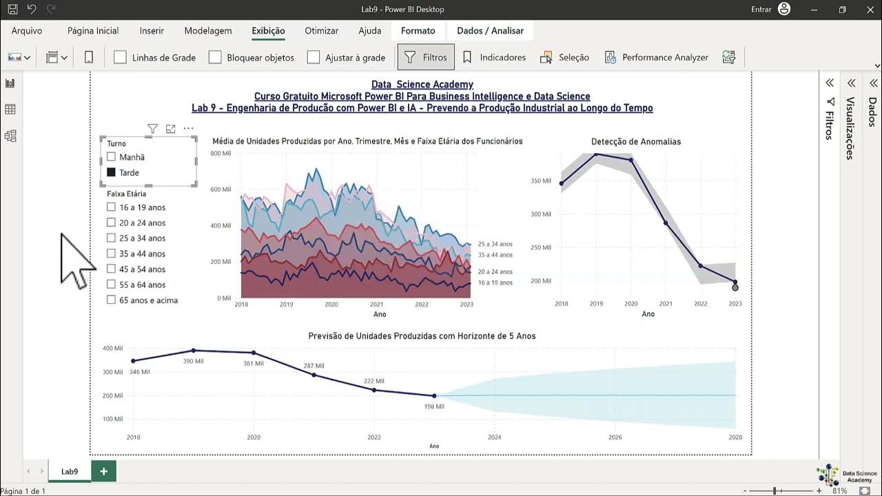Image resolution: width=882 pixels, height=496 pixels.
Task: Check the 55 a 64 anos checkbox
Action: pos(111,285)
